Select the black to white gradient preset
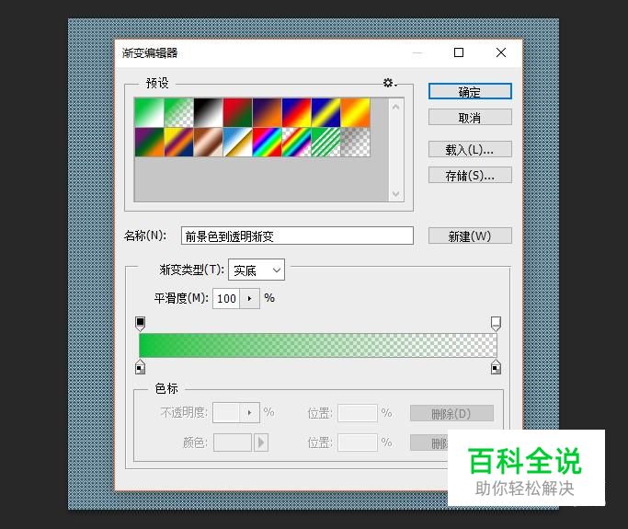 (x=209, y=112)
